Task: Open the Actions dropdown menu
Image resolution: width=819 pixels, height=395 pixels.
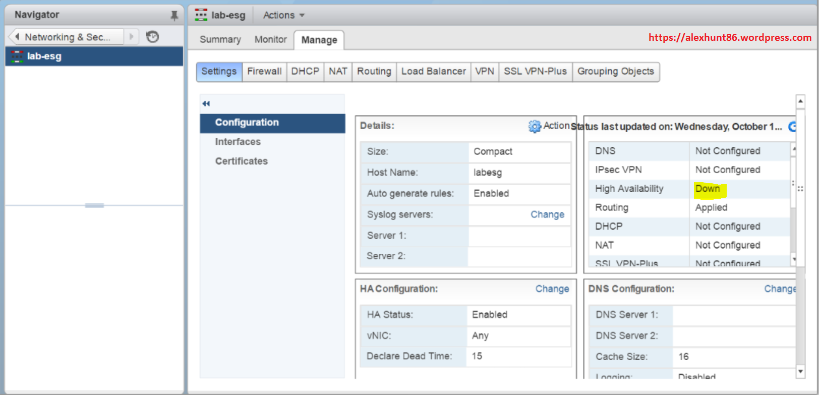Action: [284, 15]
